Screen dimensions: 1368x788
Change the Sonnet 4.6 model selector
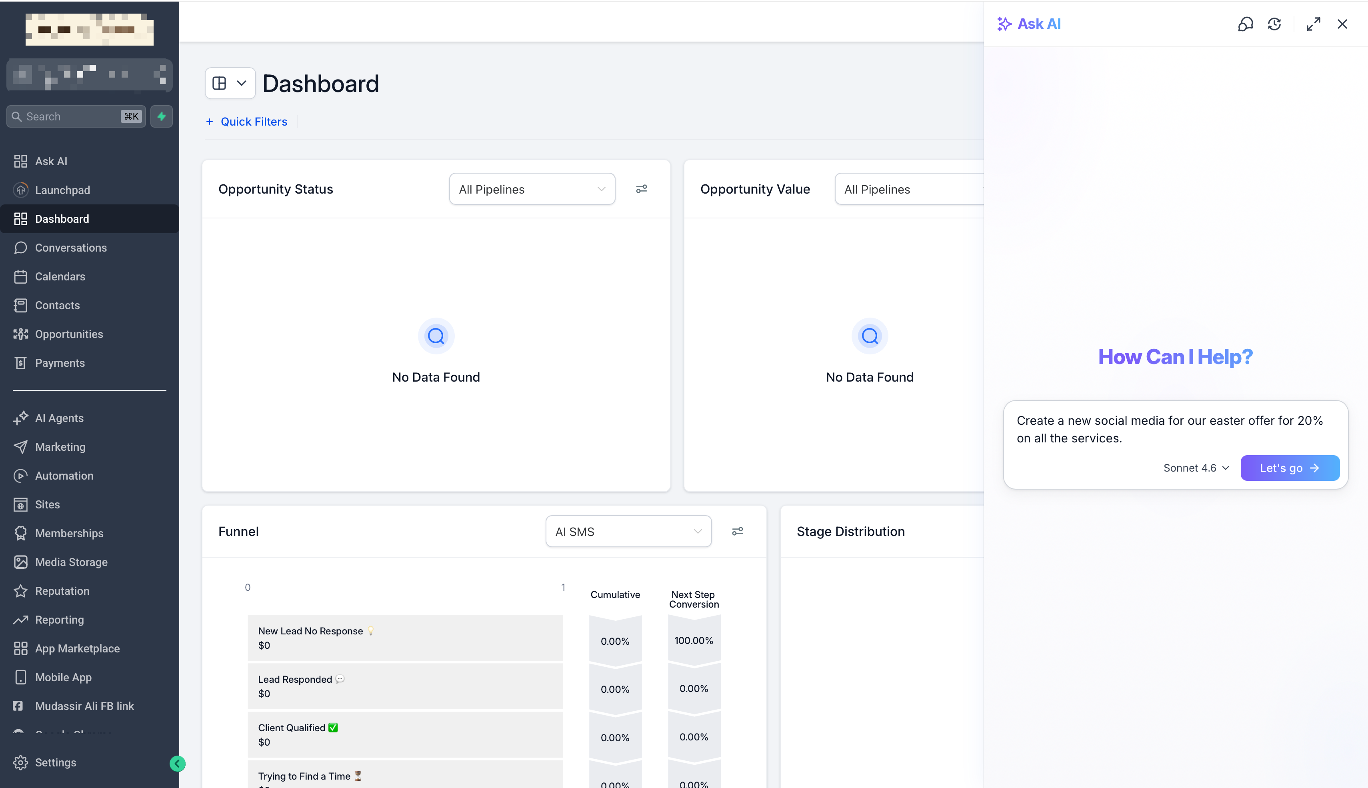pos(1196,468)
